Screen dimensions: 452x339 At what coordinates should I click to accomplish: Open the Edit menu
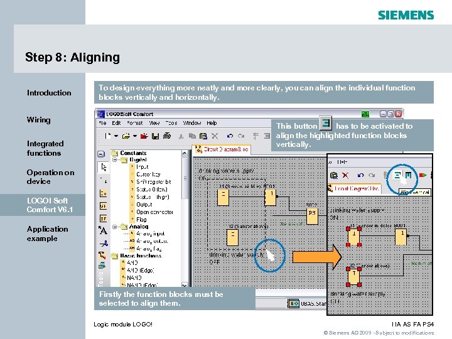116,123
